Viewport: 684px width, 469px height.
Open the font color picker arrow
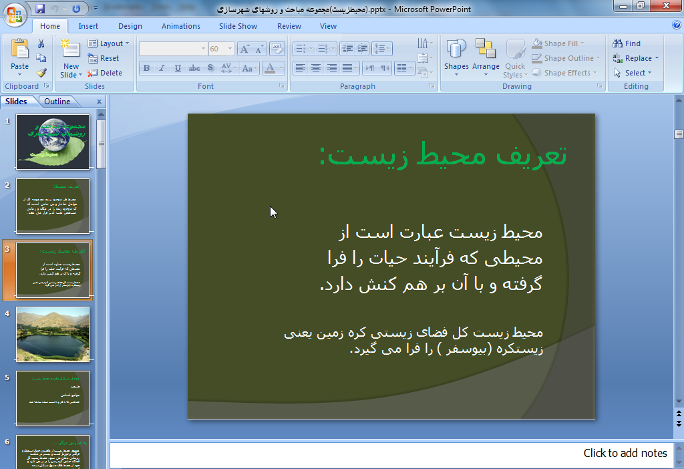tap(280, 68)
